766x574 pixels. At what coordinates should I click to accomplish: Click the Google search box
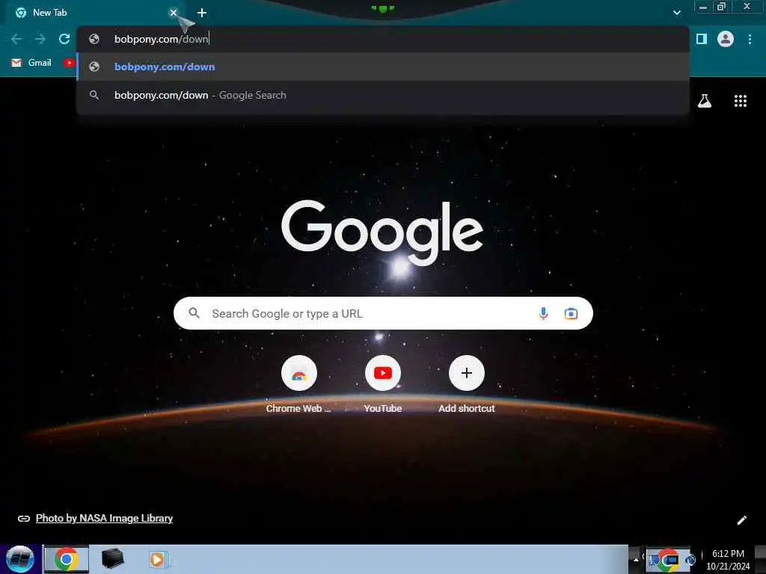pos(383,313)
